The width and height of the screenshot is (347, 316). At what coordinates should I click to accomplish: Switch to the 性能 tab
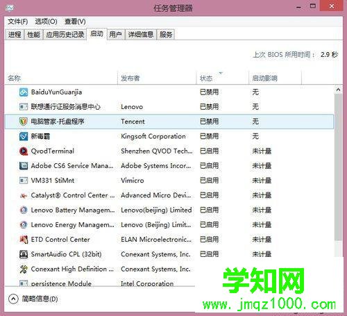tap(33, 35)
